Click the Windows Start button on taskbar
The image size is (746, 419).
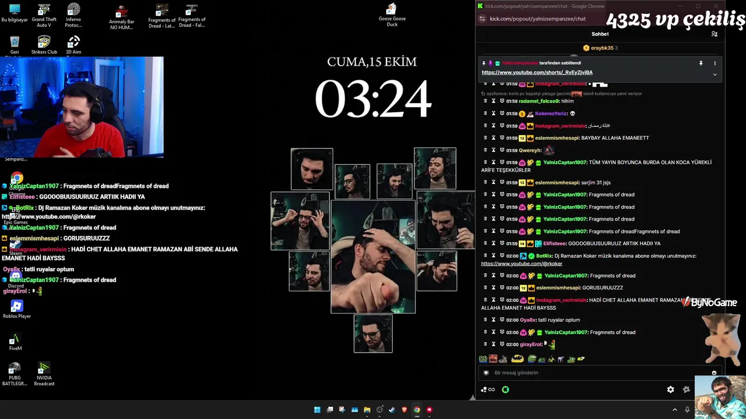[x=317, y=410]
